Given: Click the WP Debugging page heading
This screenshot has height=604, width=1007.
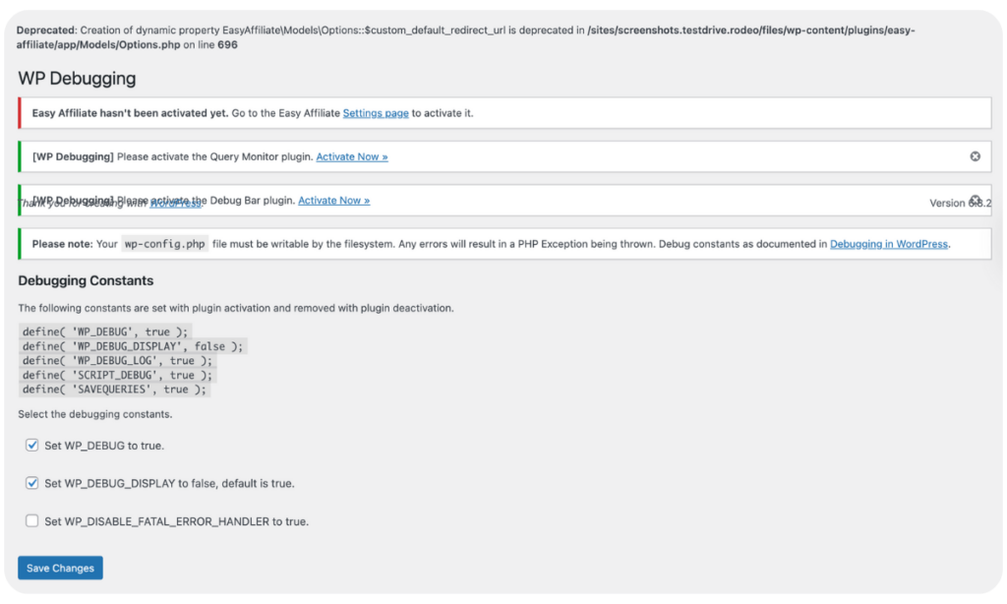Looking at the screenshot, I should 77,79.
